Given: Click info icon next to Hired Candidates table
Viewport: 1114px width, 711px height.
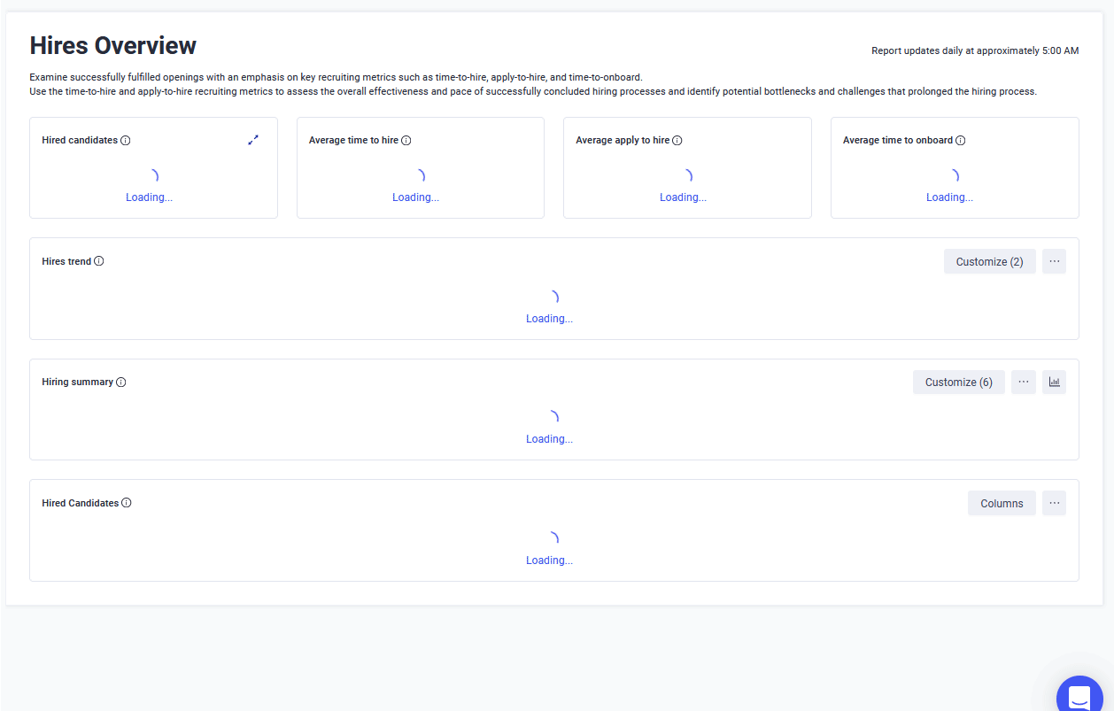Looking at the screenshot, I should tap(127, 503).
